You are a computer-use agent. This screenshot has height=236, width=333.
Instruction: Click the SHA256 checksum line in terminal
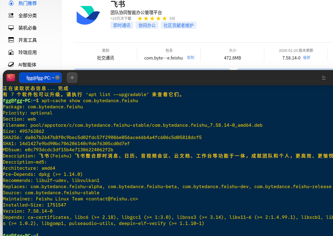pyautogui.click(x=102, y=137)
